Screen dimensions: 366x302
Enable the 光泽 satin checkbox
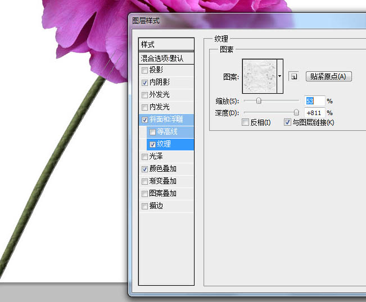click(x=145, y=157)
